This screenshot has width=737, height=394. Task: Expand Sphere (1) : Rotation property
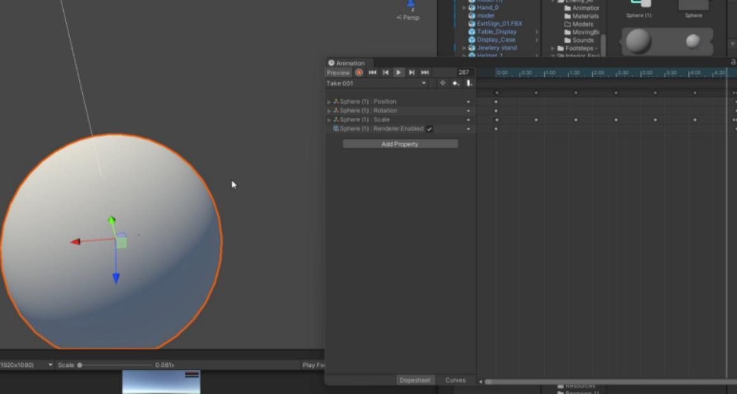coord(329,110)
